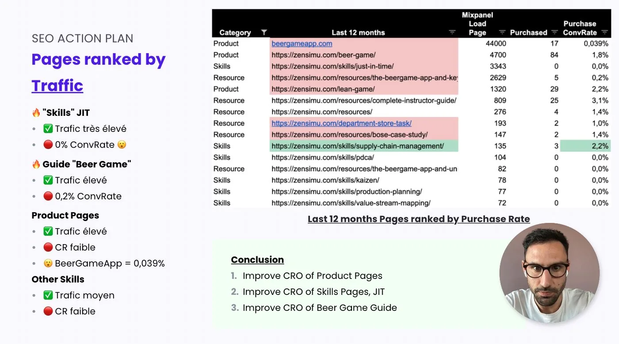The image size is (619, 344).
Task: Select the green skills/supply-chain-management/ URL cell
Action: (x=364, y=146)
